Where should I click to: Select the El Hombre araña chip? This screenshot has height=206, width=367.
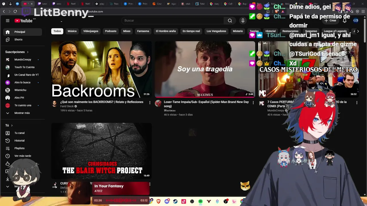(166, 31)
